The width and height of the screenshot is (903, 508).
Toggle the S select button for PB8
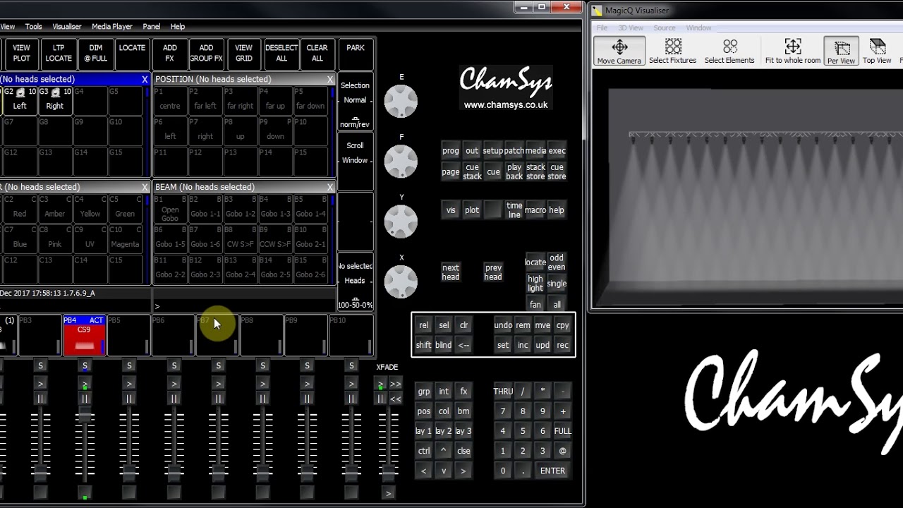[262, 365]
